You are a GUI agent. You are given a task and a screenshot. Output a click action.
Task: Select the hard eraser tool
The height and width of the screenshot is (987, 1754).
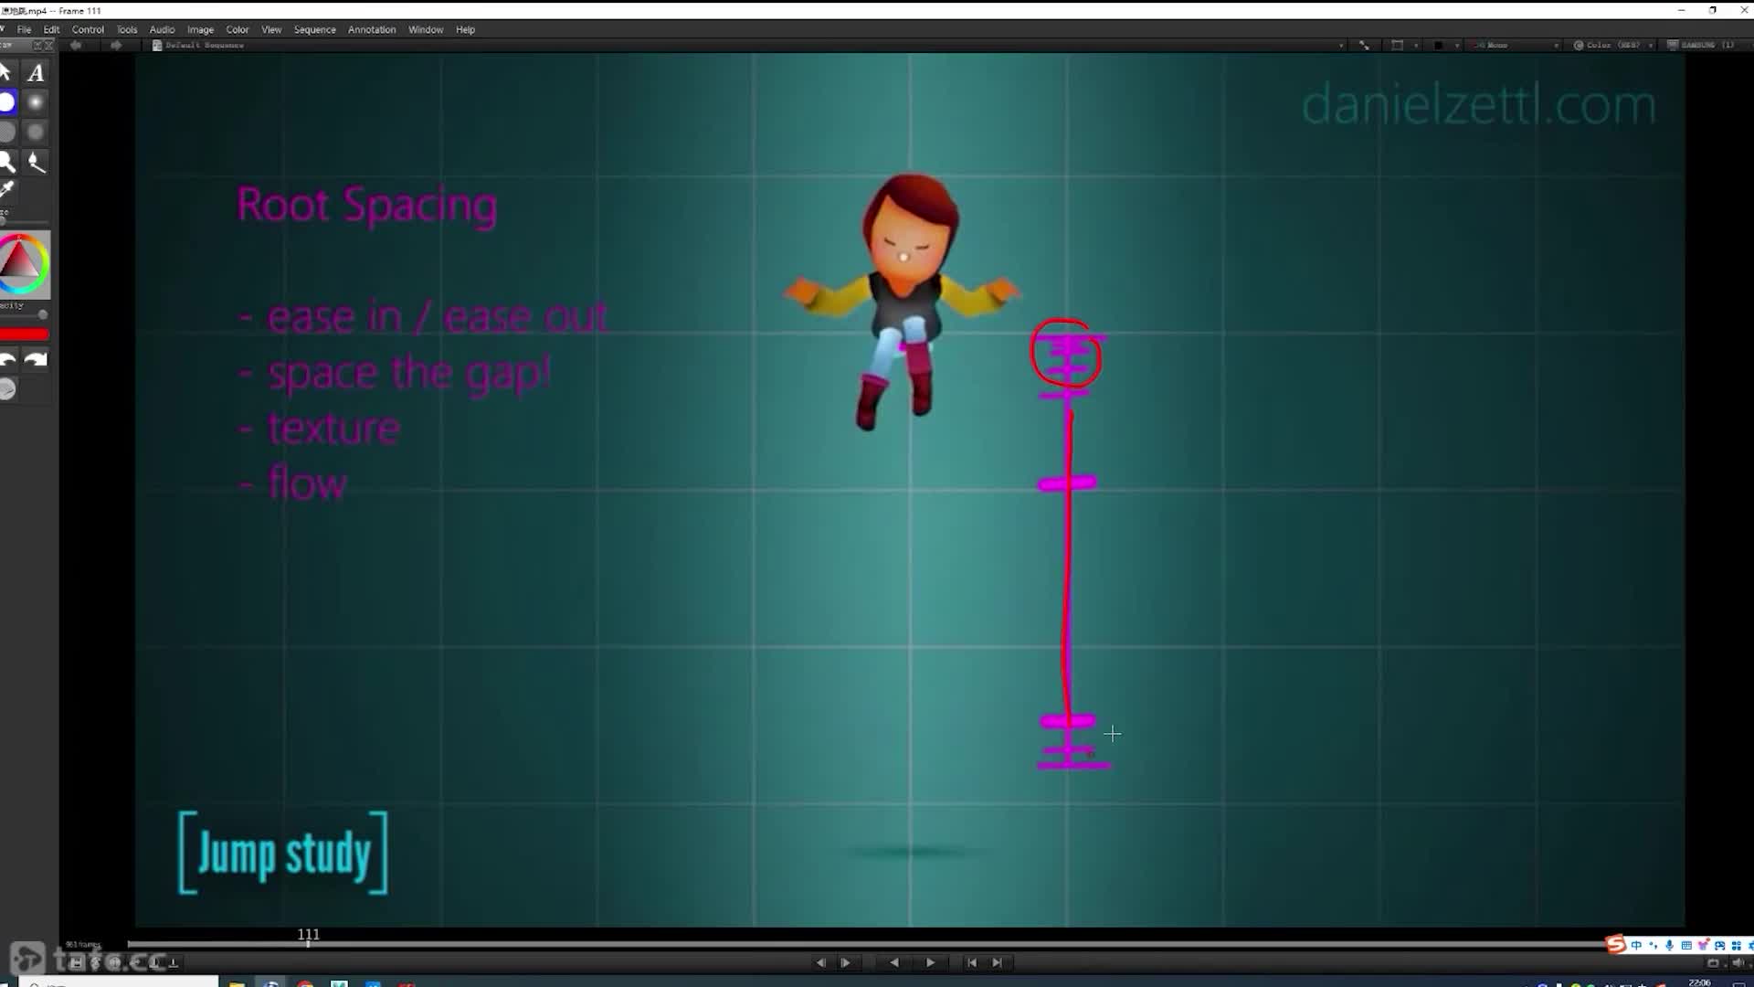[7, 133]
